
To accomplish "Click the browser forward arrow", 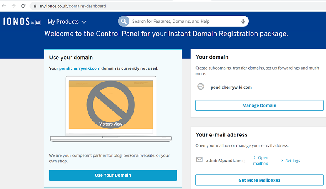I will tap(14, 6).
